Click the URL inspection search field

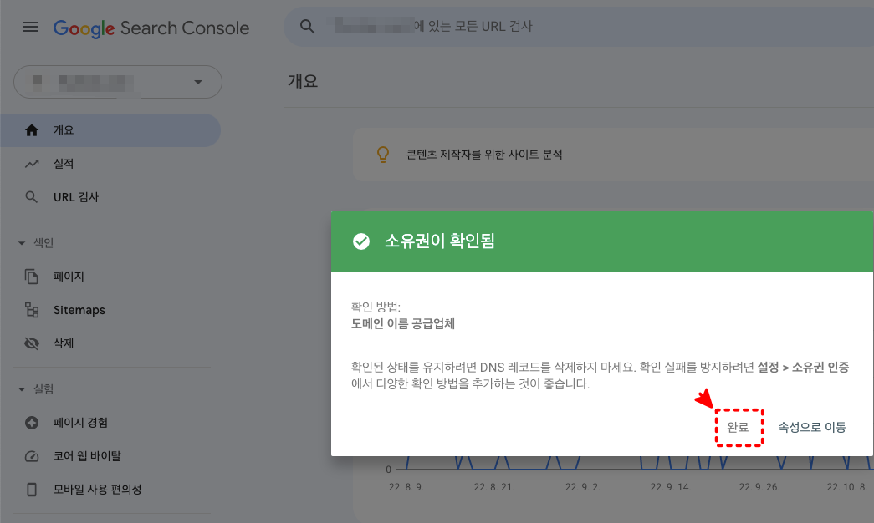coord(502,27)
